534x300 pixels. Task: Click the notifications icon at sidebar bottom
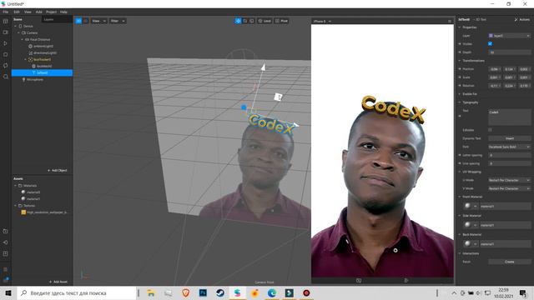(6, 280)
